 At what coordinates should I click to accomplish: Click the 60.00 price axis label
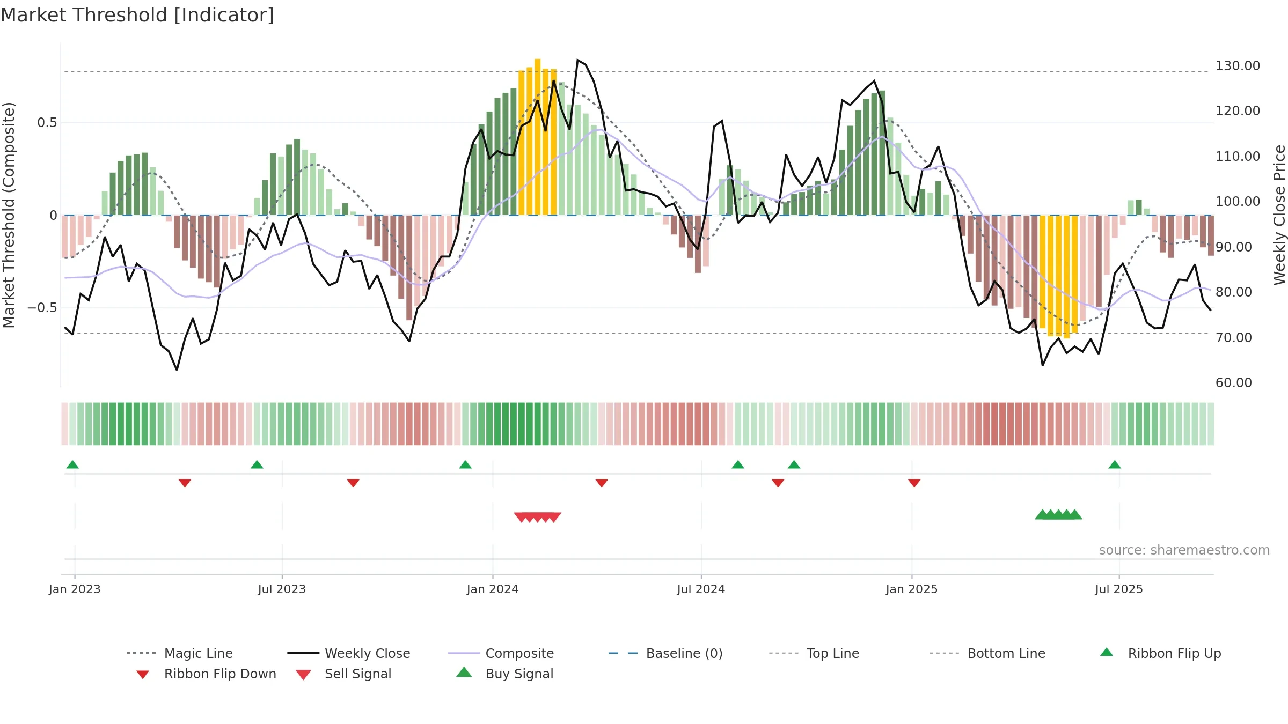click(x=1234, y=383)
